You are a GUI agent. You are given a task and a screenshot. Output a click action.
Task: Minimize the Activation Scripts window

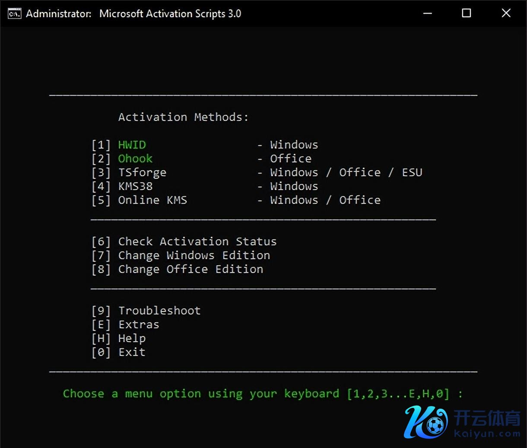pos(428,13)
